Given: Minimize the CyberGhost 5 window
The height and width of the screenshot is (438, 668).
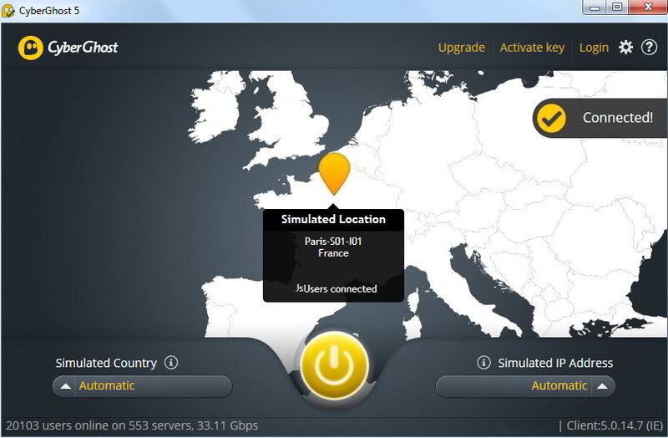Looking at the screenshot, I should coord(595,8).
